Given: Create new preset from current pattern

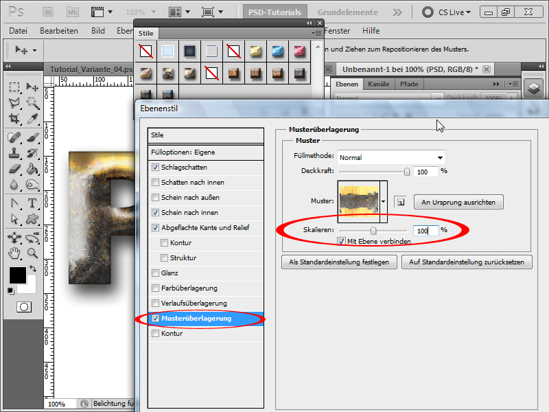Looking at the screenshot, I should click(400, 202).
